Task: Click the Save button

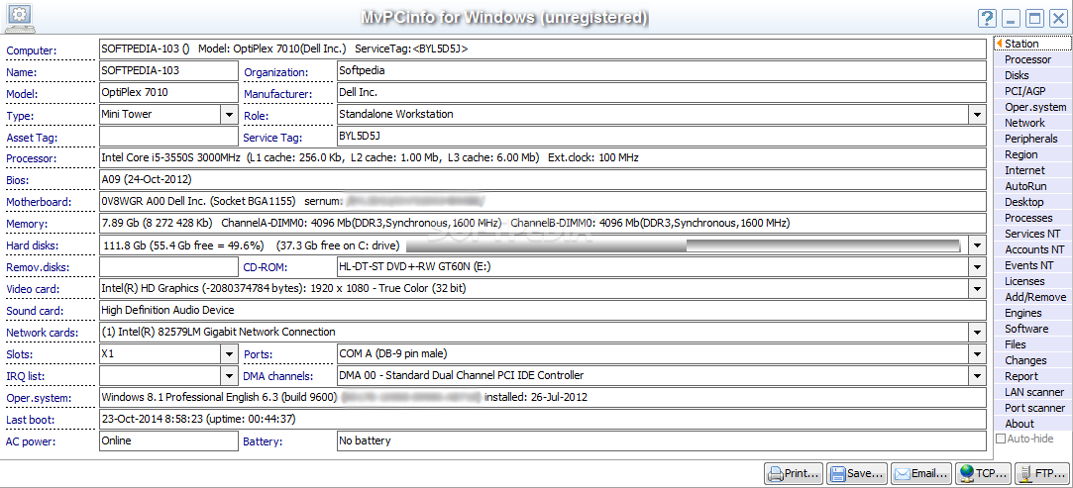Action: click(857, 472)
